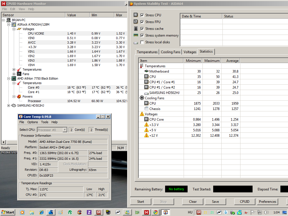Viewport: 288px width, 216px height.
Task: Click the Save button in AIDA64
Action: click(x=215, y=201)
